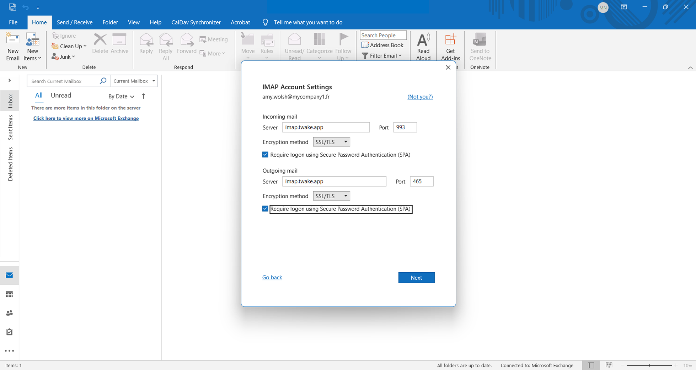Screen dimensions: 696x370
Task: Click the Send/Receive All Folders quick access icon
Action: coord(12,7)
